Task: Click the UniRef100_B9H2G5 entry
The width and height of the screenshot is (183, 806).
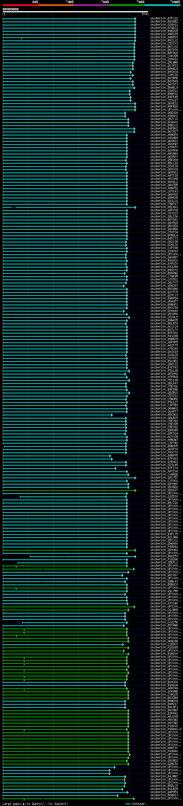Action: click(164, 31)
